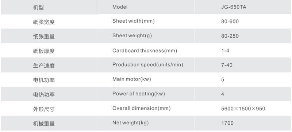The width and height of the screenshot is (292, 132).
Task: Click the Net weight(kg) label
Action: 130,123
